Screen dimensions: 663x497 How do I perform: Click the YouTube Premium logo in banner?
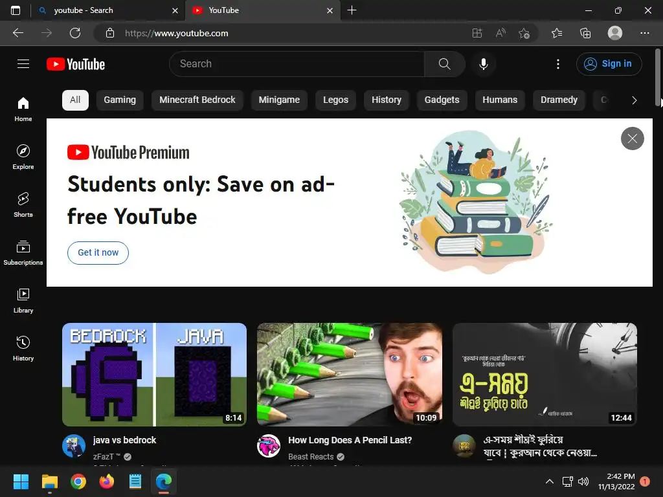pyautogui.click(x=128, y=153)
